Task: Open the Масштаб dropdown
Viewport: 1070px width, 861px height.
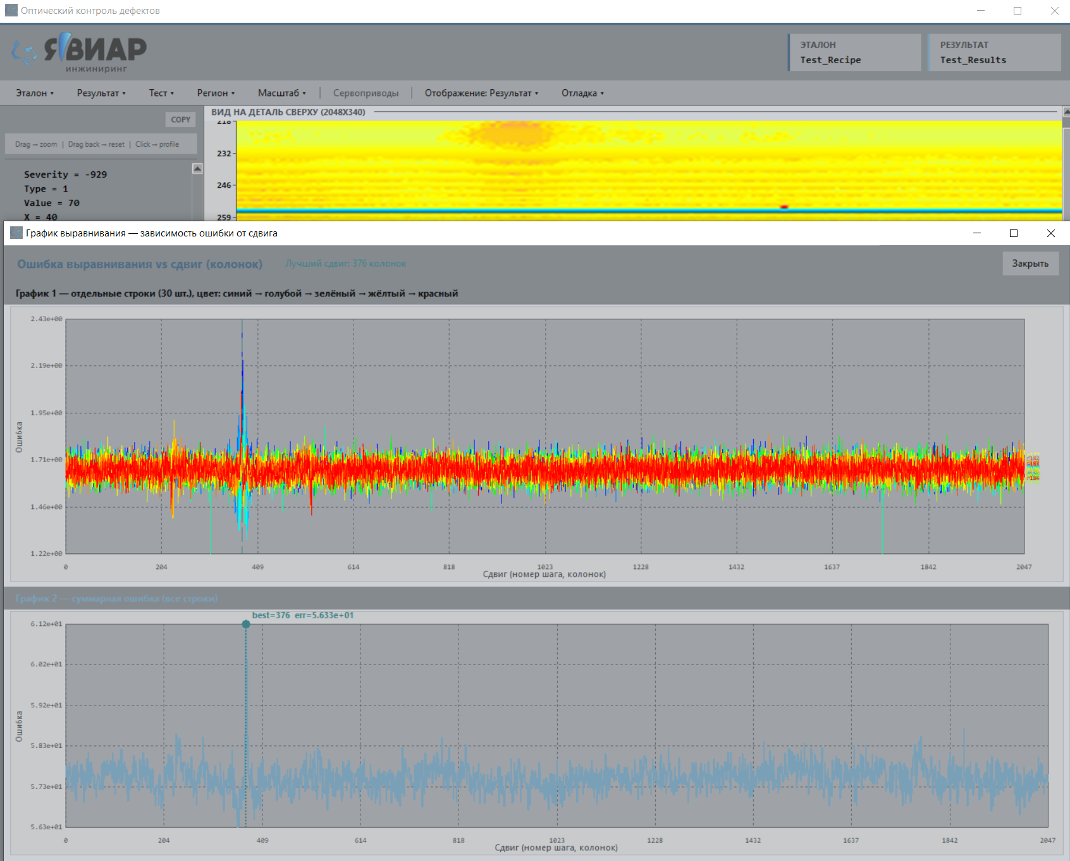Action: 281,93
